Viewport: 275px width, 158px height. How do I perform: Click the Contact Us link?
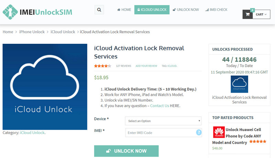coord(159,106)
